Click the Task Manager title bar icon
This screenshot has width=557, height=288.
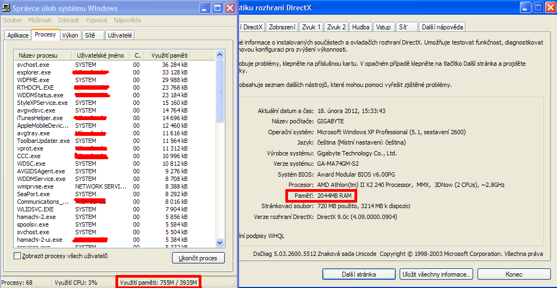[x=6, y=8]
